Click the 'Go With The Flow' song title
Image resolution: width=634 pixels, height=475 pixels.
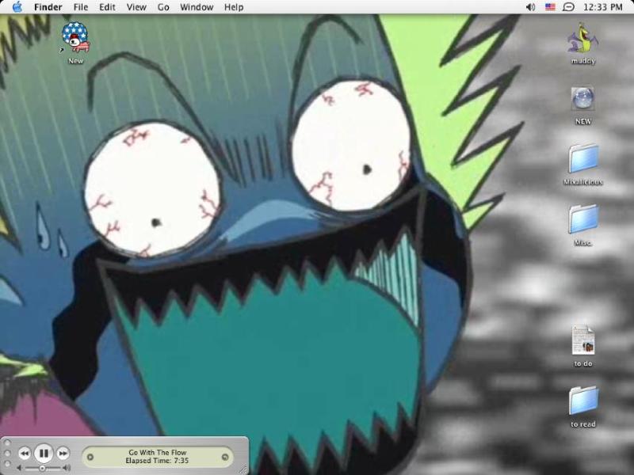click(x=157, y=452)
